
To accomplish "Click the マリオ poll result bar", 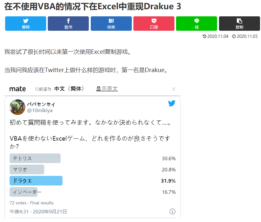I will click(x=27, y=169).
